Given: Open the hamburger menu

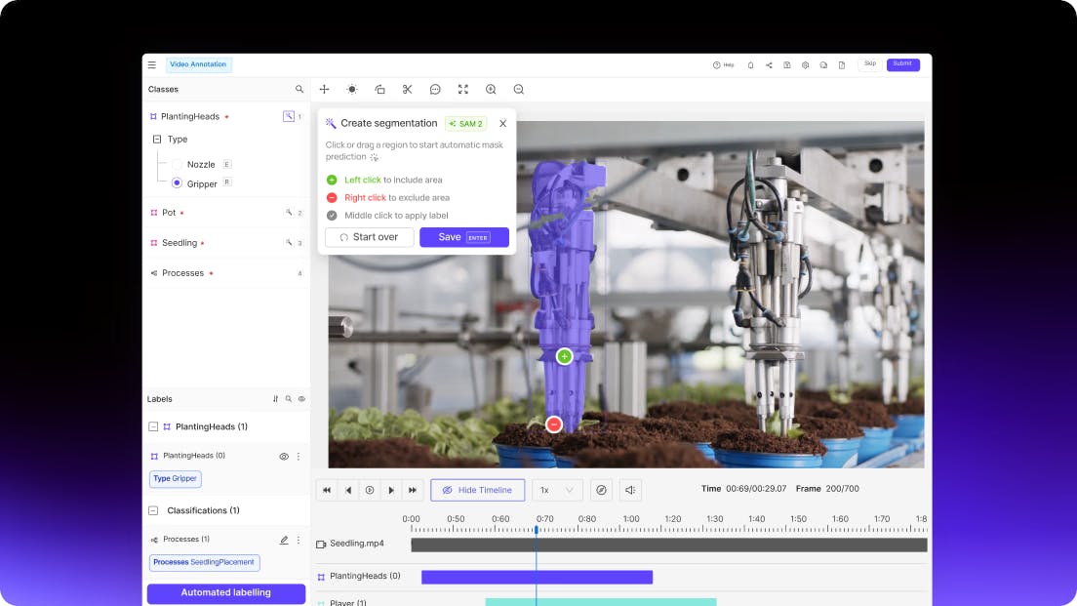Looking at the screenshot, I should tap(151, 65).
